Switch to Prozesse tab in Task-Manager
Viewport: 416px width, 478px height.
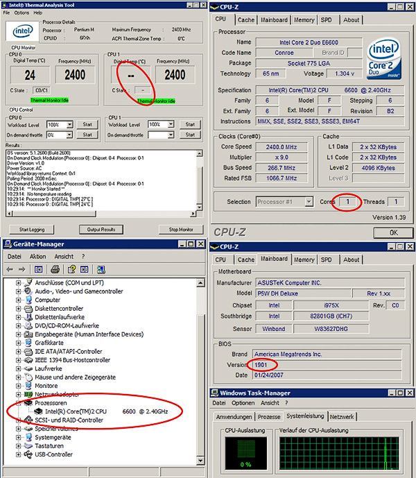coord(269,417)
